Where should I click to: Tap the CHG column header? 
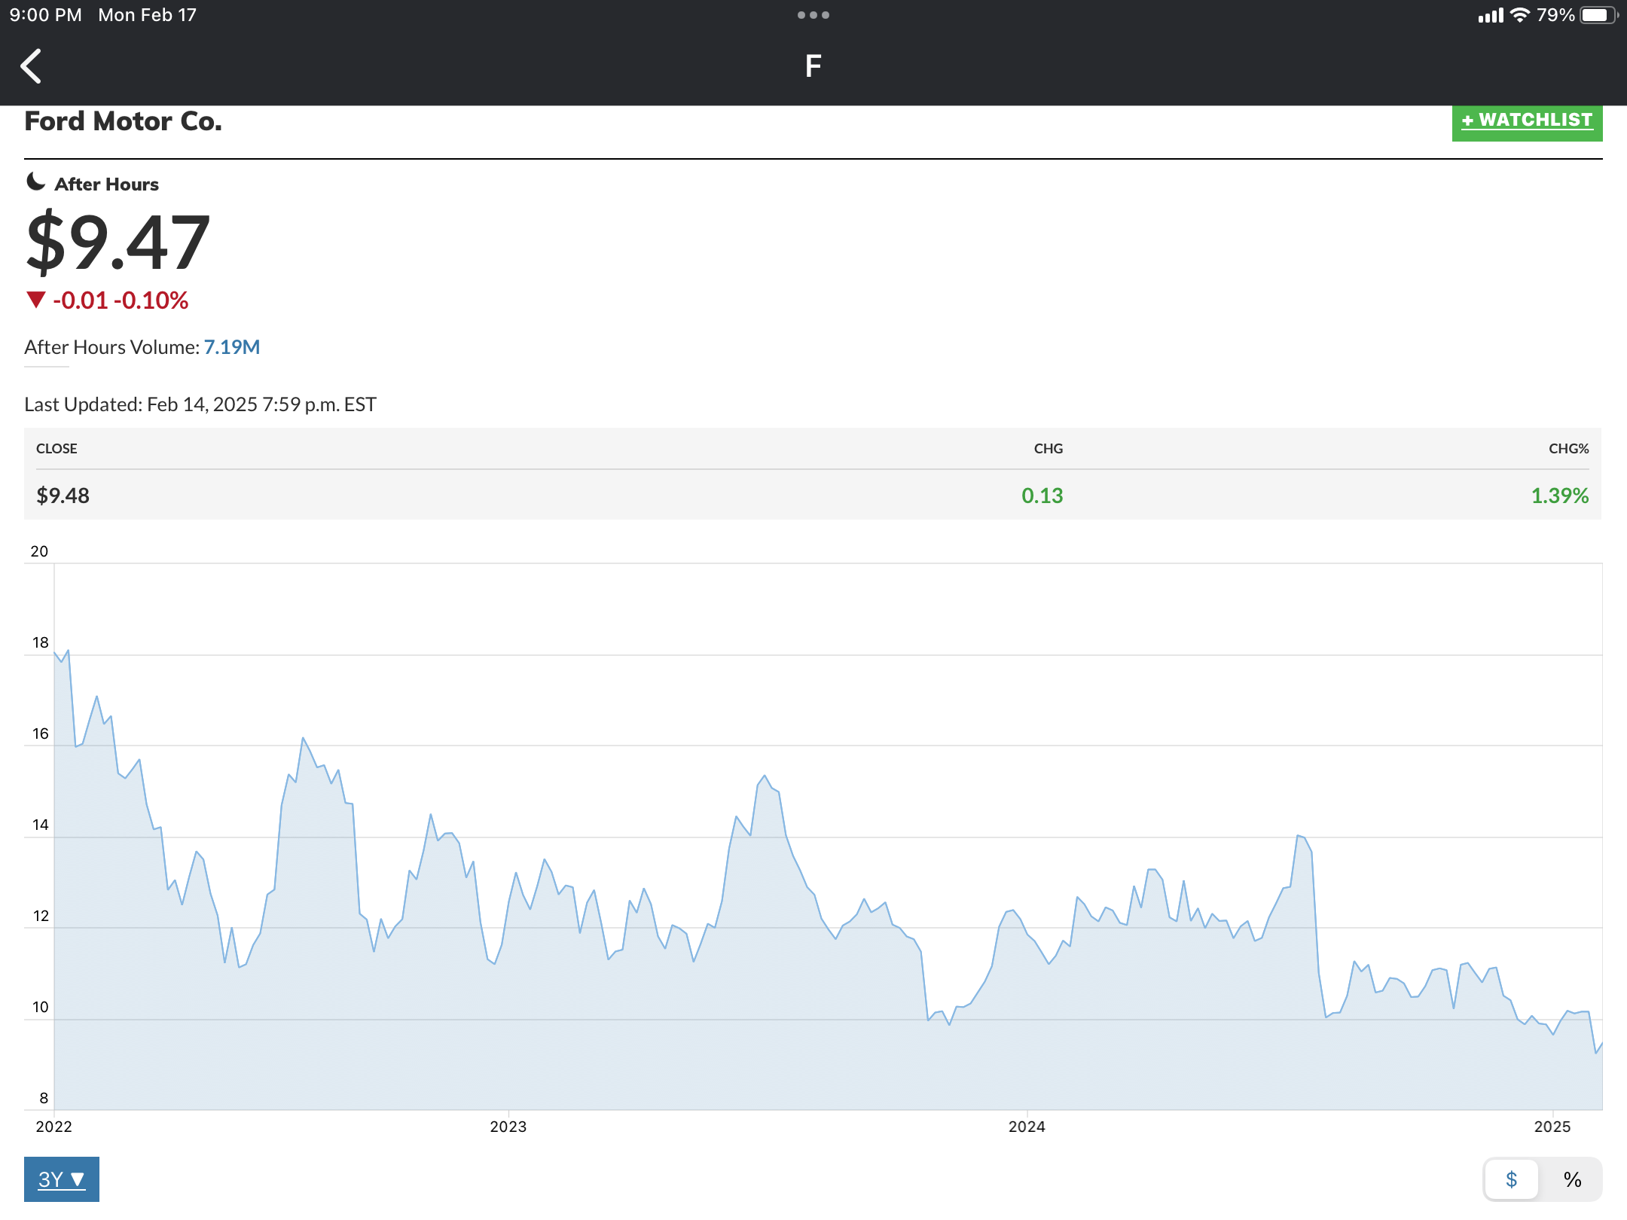1049,449
